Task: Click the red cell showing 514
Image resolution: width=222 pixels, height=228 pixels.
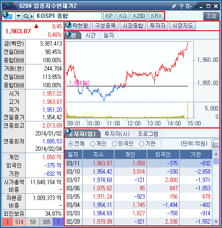Action: click(x=19, y=222)
